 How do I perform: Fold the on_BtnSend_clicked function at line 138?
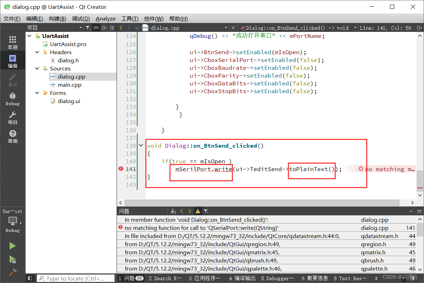[x=141, y=146]
